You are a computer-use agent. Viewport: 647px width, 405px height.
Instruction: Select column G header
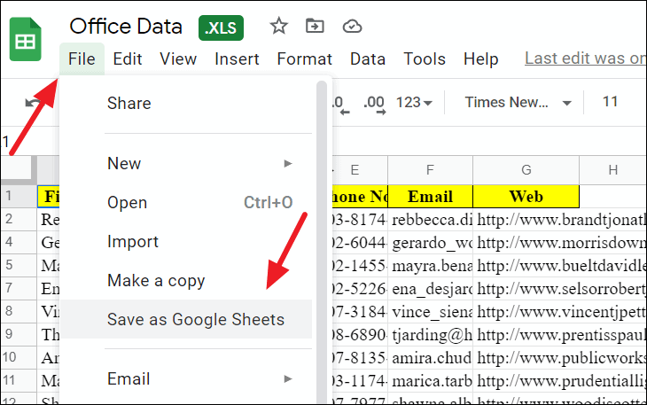click(x=526, y=170)
